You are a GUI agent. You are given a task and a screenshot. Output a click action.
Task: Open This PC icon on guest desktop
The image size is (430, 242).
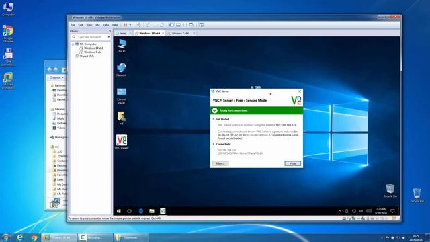point(122,46)
